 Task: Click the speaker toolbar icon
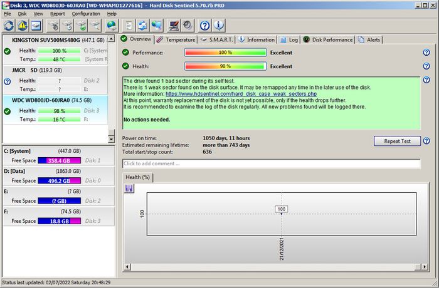point(188,26)
